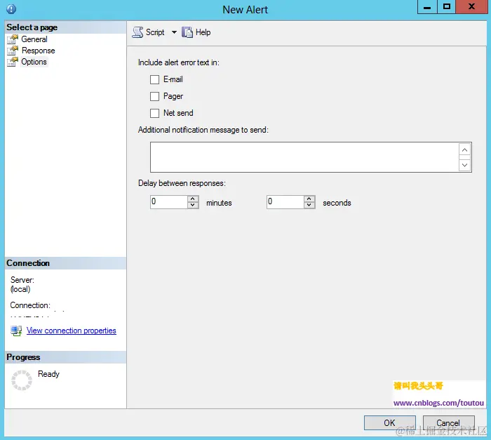Click the progress spinner icon
The height and width of the screenshot is (440, 491).
pos(22,380)
